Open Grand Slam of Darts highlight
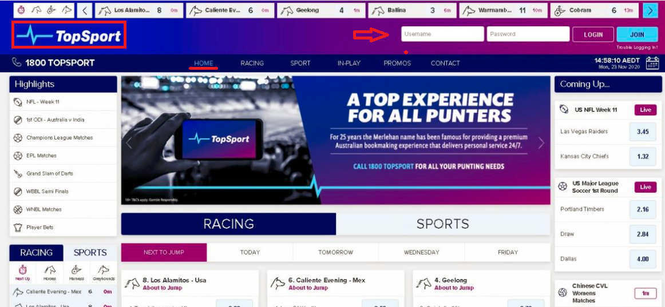This screenshot has width=665, height=307. click(x=63, y=173)
